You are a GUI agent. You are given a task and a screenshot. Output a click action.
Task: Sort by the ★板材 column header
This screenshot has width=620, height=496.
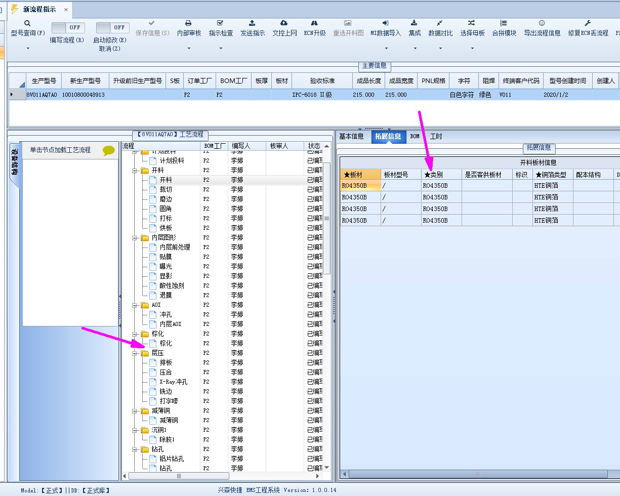pos(360,175)
